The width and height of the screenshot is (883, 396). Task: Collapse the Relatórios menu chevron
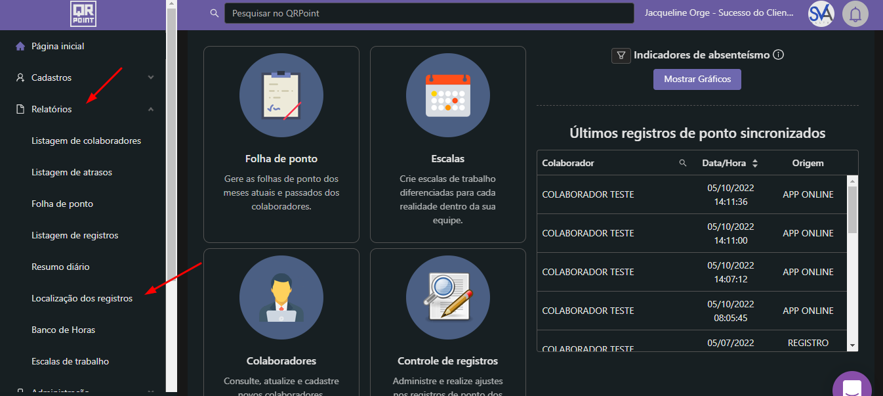click(x=151, y=109)
